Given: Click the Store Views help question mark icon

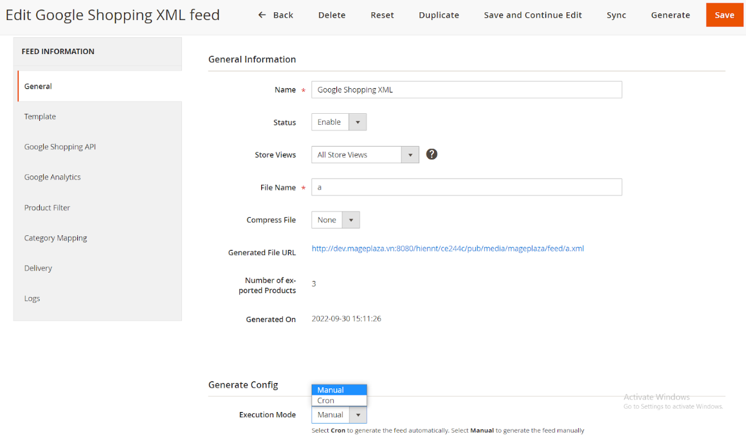Looking at the screenshot, I should tap(432, 154).
